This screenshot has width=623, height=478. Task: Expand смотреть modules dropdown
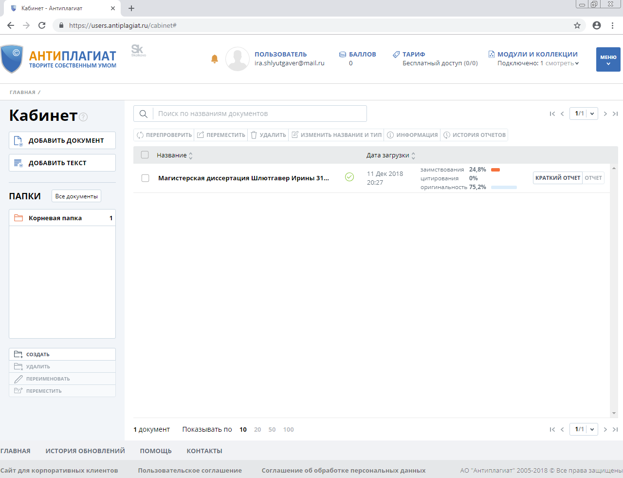562,63
